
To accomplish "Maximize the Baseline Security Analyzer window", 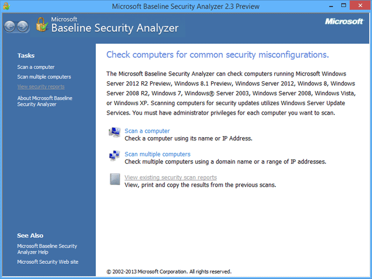I will [x=344, y=5].
